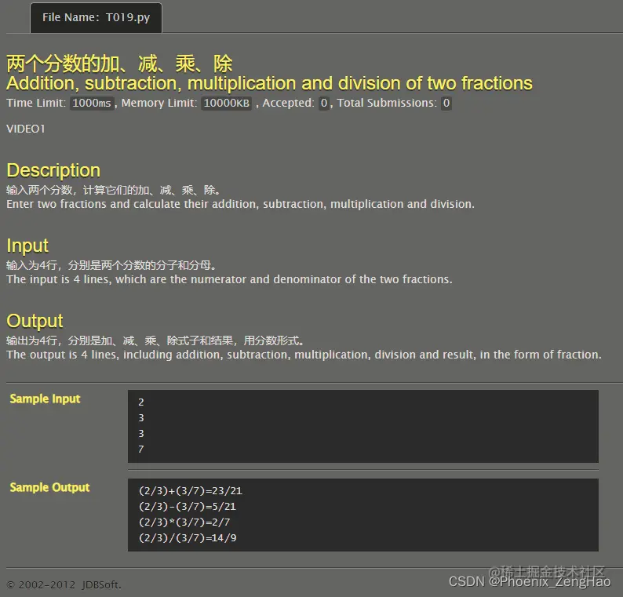Click the Chinese output line 输出为4行
This screenshot has height=597, width=623.
pyautogui.click(x=155, y=340)
